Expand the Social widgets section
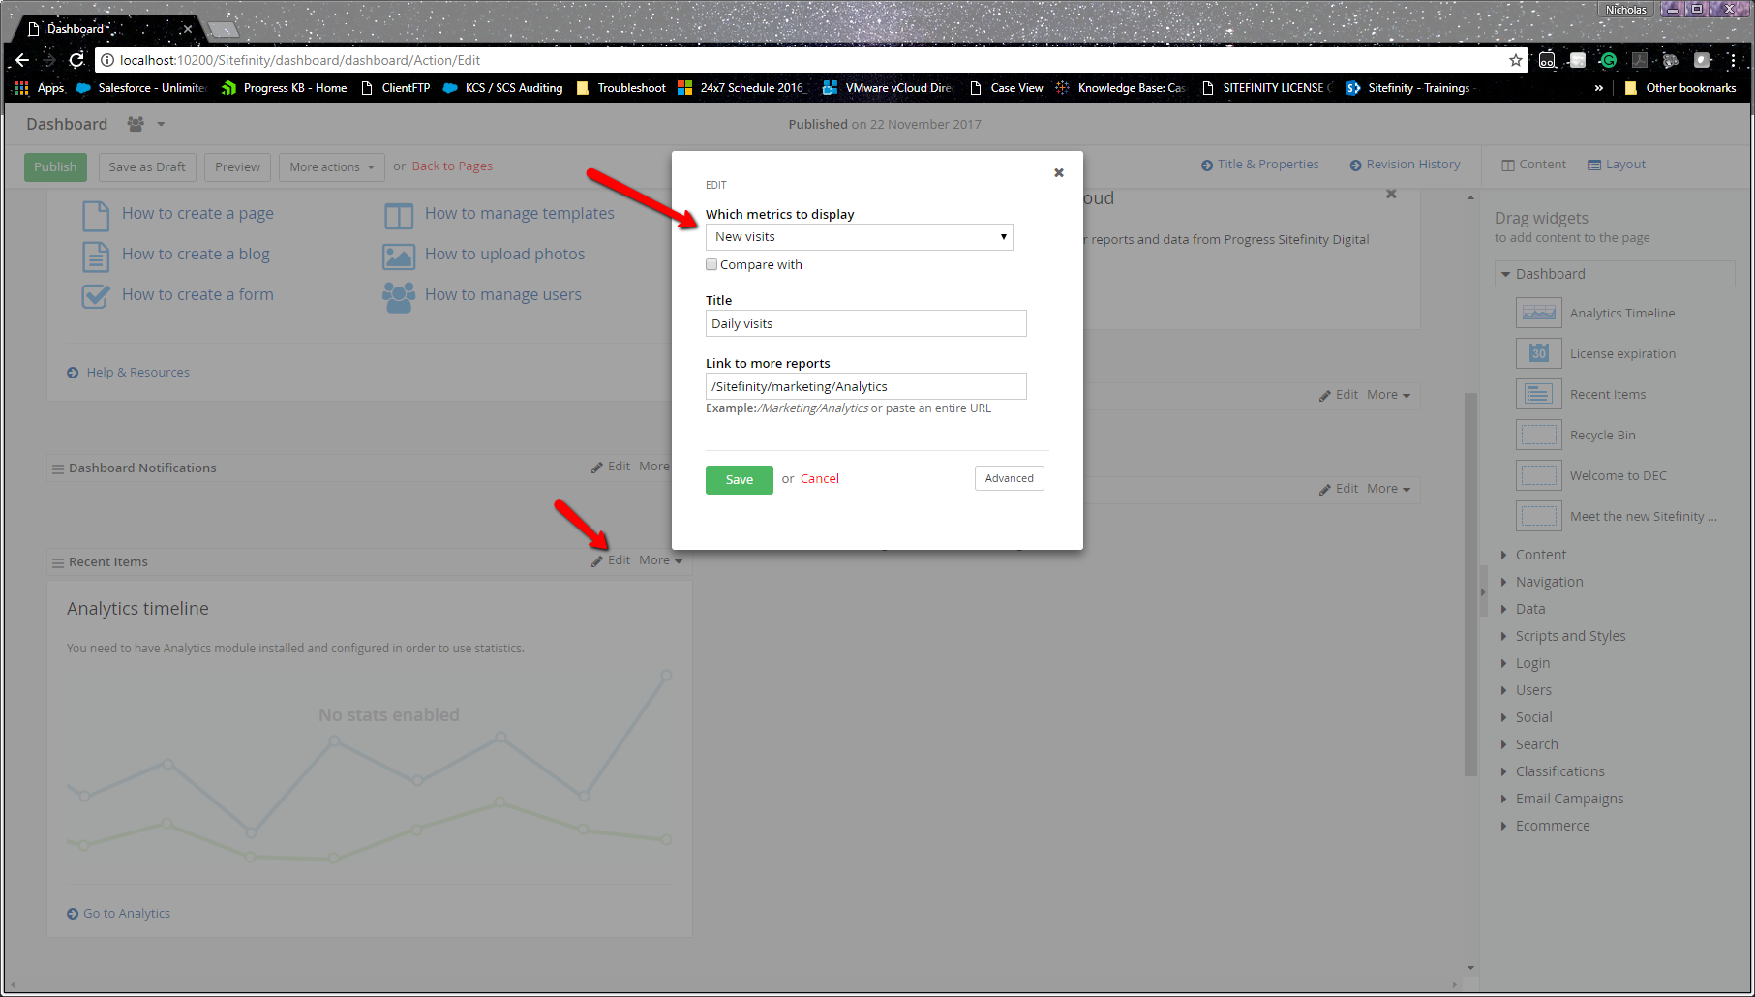Viewport: 1755px width, 997px height. pos(1527,717)
